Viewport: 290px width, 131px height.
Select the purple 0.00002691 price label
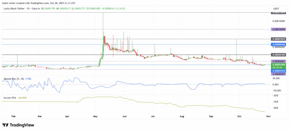(x=279, y=61)
